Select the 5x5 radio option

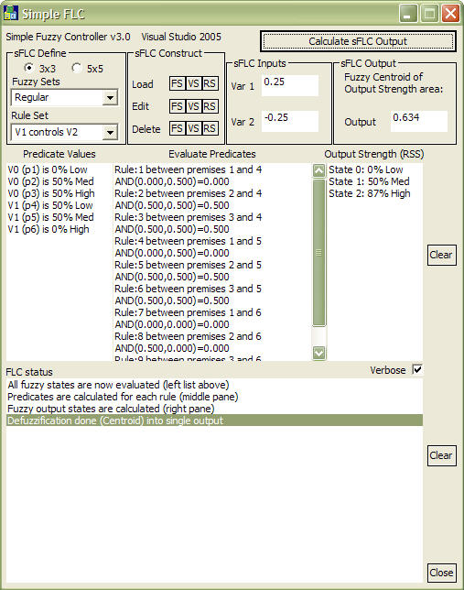[x=76, y=68]
